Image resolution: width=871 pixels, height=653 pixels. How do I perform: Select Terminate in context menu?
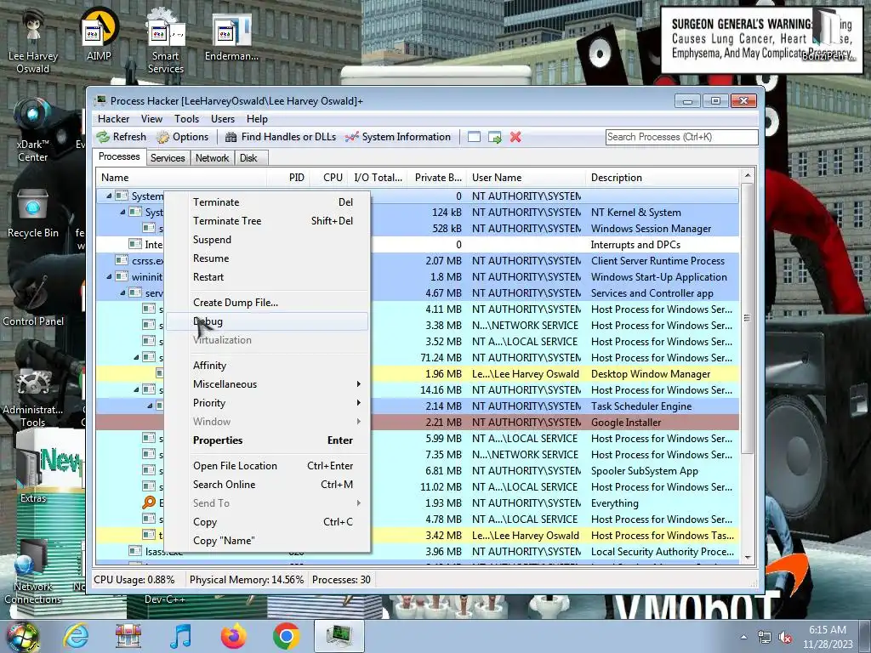click(267, 202)
